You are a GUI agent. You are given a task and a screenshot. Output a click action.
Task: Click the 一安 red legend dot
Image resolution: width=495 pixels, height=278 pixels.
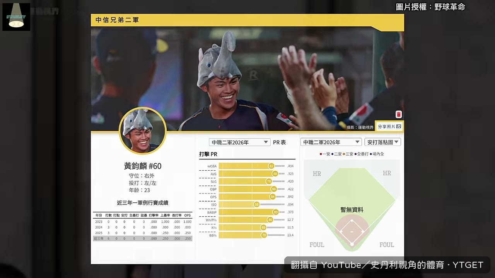[321, 154]
